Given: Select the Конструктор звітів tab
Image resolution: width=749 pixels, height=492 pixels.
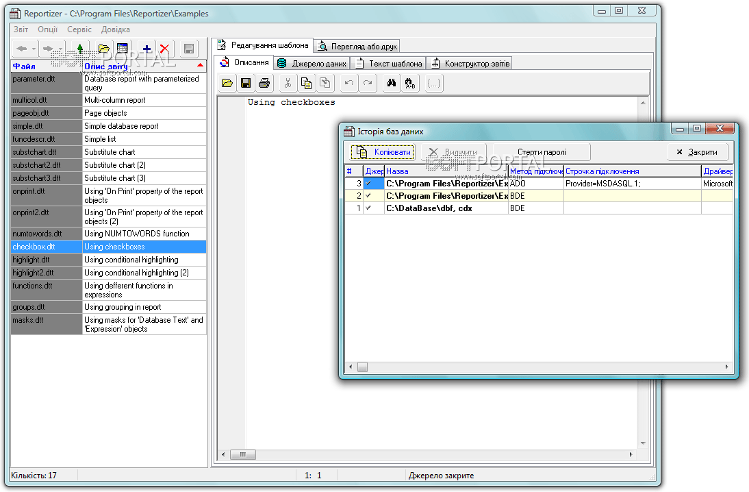Looking at the screenshot, I should pyautogui.click(x=470, y=64).
